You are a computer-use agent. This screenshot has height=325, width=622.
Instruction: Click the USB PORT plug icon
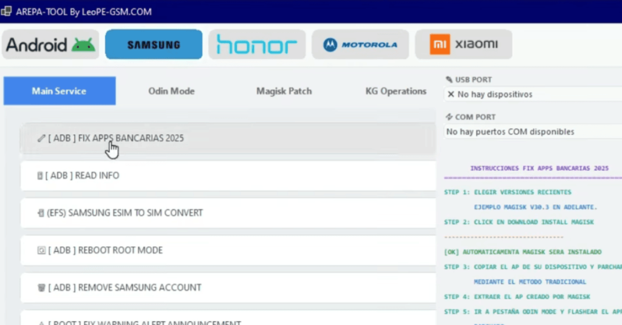tap(449, 79)
